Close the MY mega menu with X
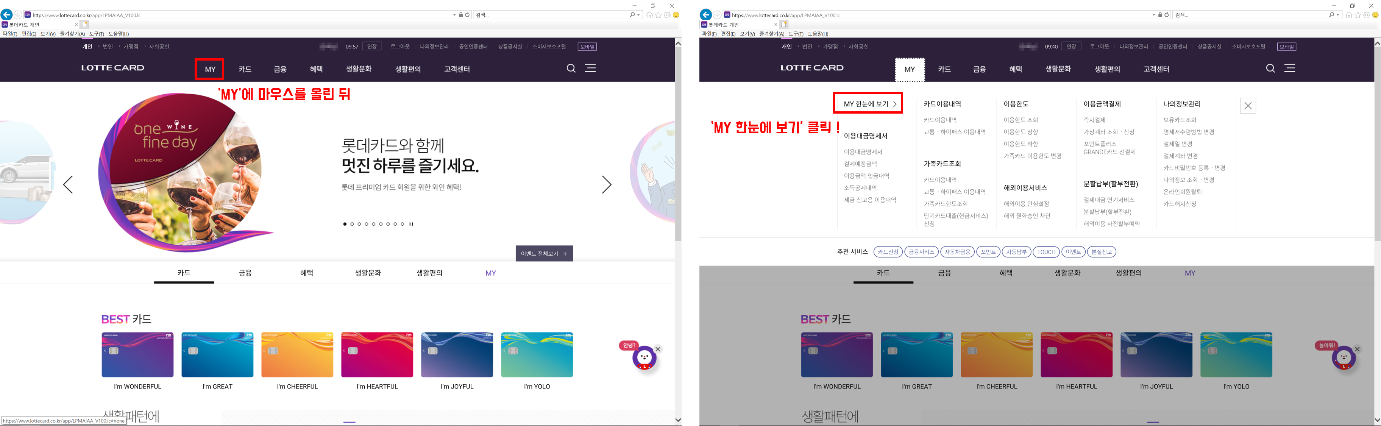 [1248, 106]
